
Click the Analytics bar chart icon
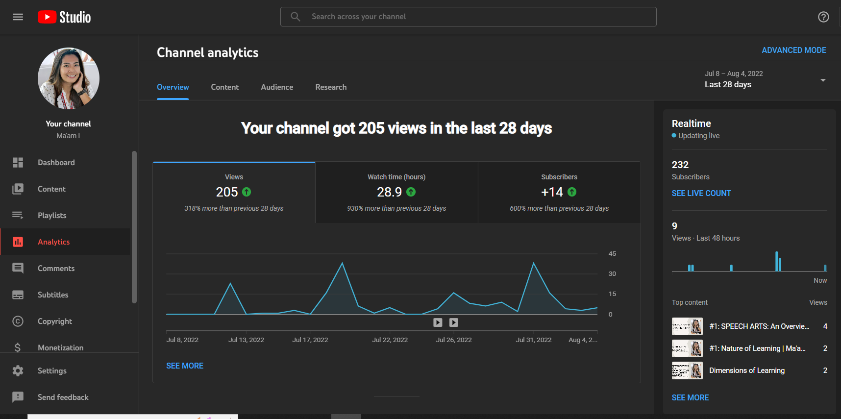(18, 242)
